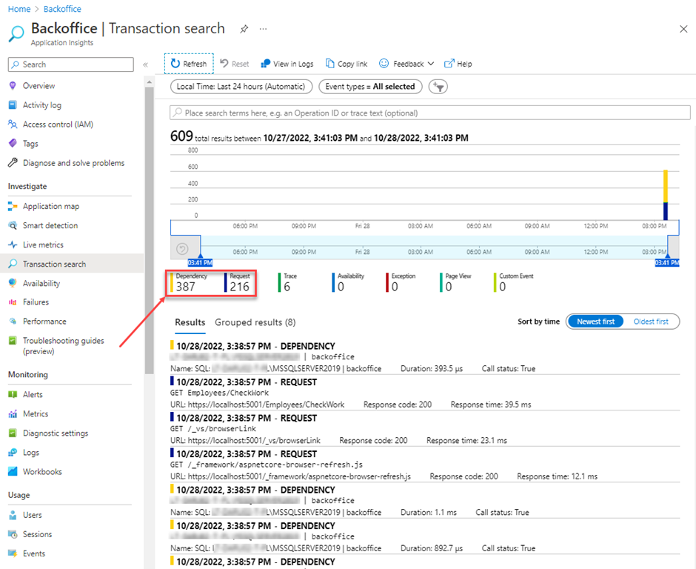Open the Help toolbar item

(458, 64)
